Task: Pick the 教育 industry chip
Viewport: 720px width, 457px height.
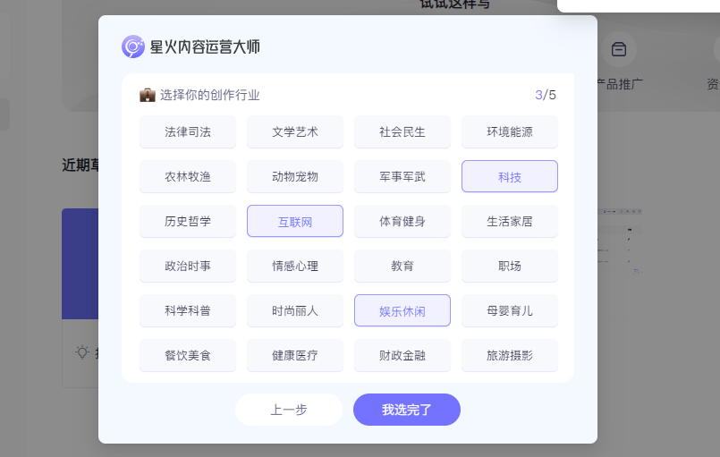Action: tap(402, 266)
